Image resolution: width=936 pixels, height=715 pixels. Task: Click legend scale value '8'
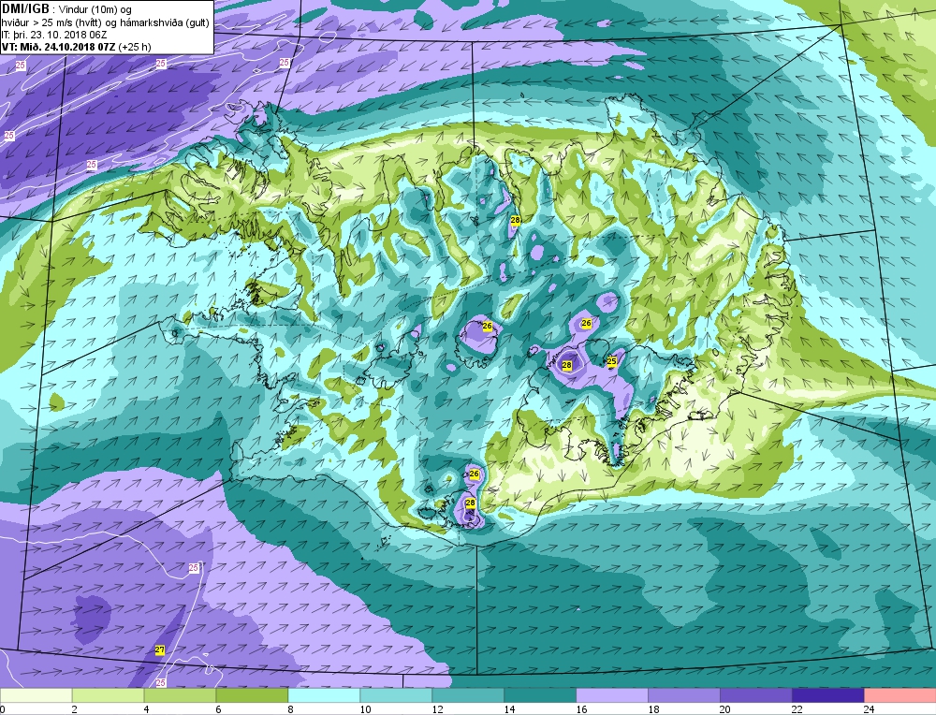(x=291, y=709)
